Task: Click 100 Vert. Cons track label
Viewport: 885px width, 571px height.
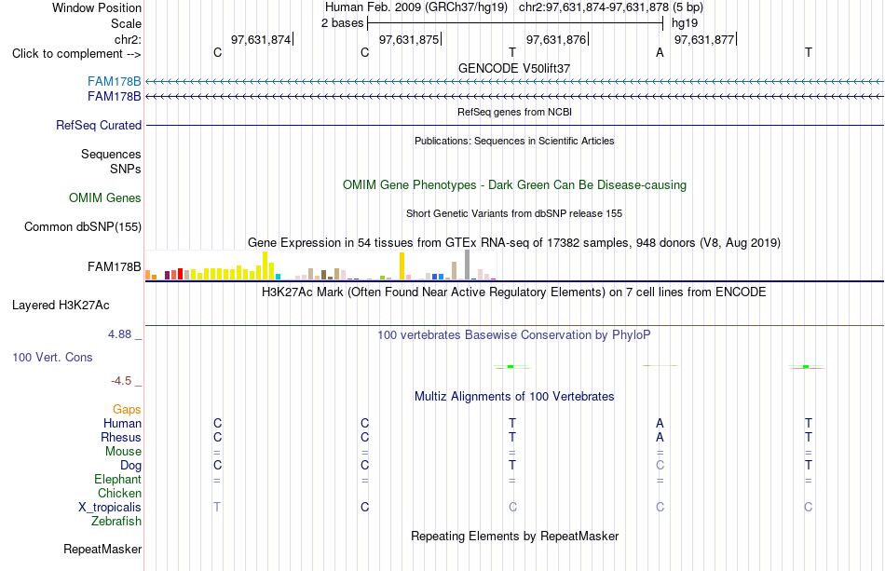Action: tap(52, 357)
